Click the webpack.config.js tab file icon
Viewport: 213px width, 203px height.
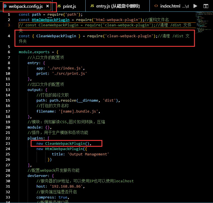(x=5, y=6)
